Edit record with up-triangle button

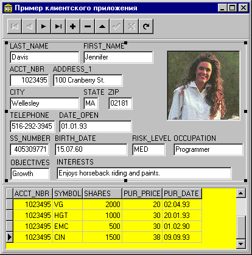coord(102,26)
